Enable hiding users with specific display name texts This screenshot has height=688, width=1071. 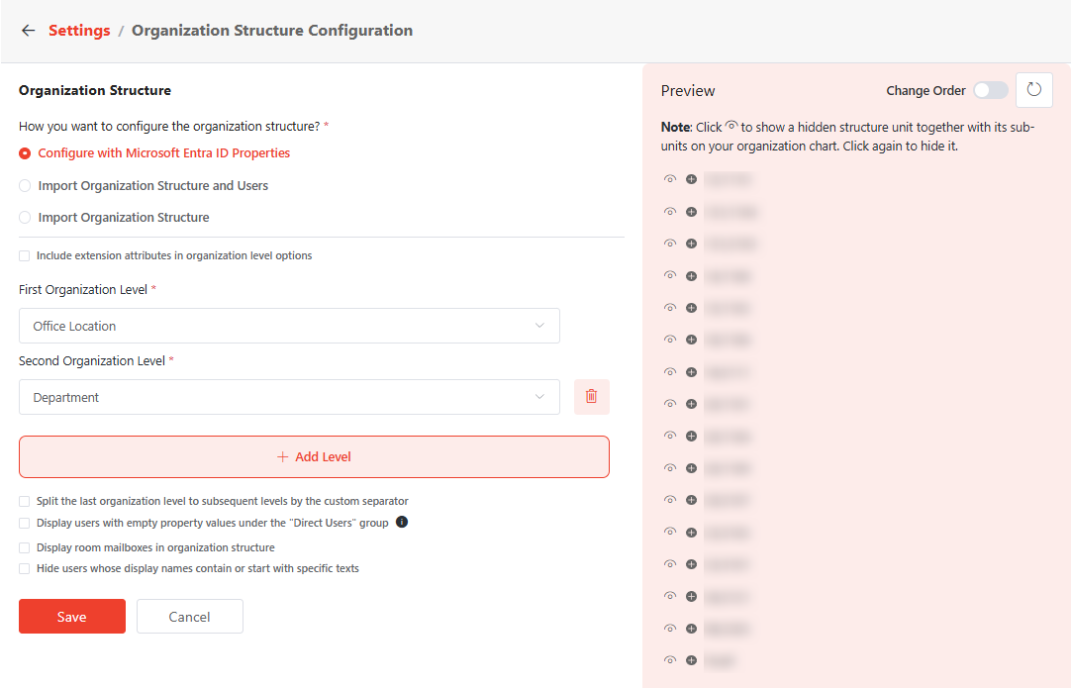point(24,567)
